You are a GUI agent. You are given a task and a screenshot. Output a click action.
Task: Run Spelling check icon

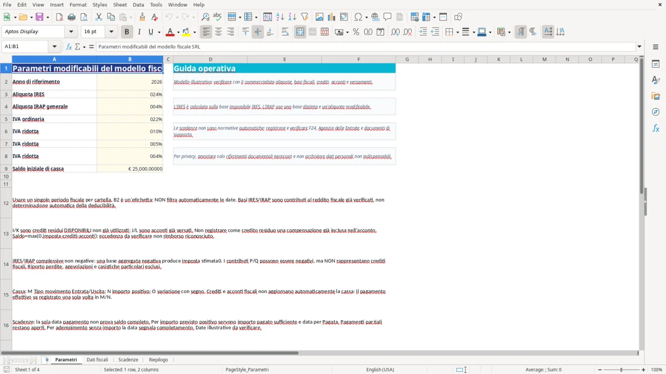(218, 17)
